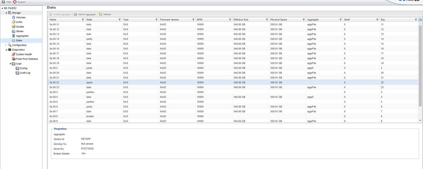423x169 pixels.
Task: Click the Storage folder icon
Action: (x=10, y=13)
